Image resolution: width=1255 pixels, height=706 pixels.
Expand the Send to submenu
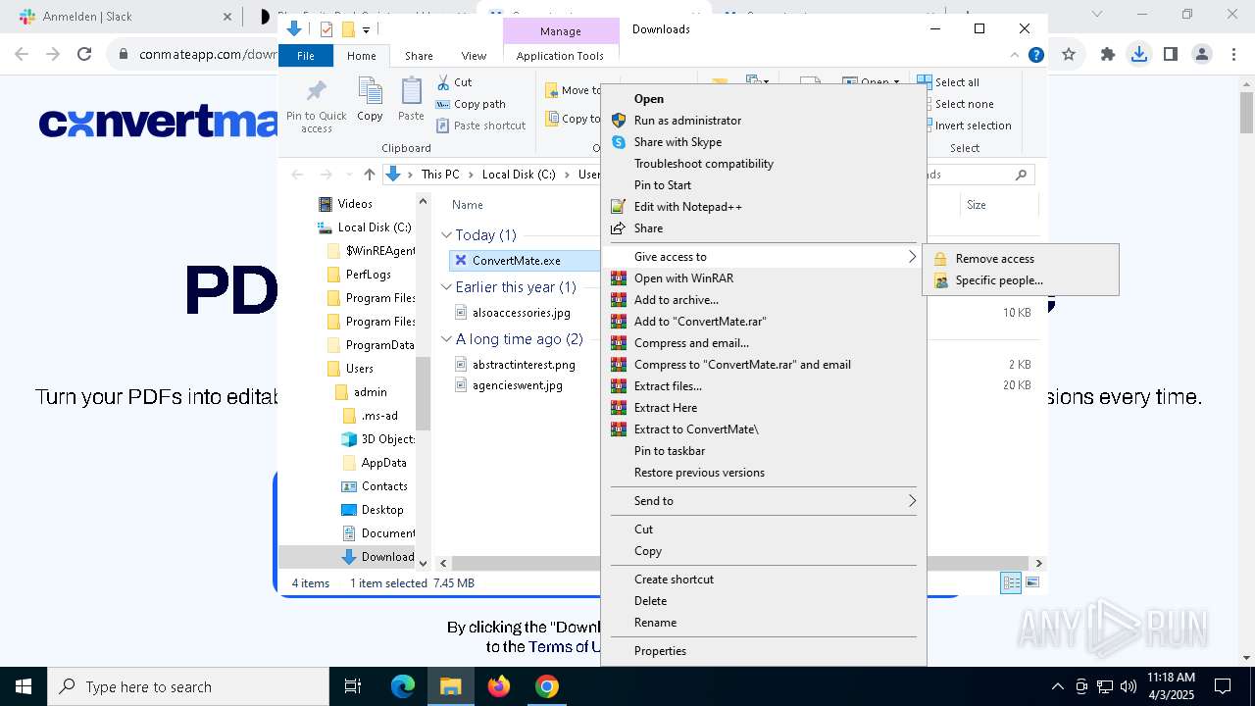(x=764, y=501)
